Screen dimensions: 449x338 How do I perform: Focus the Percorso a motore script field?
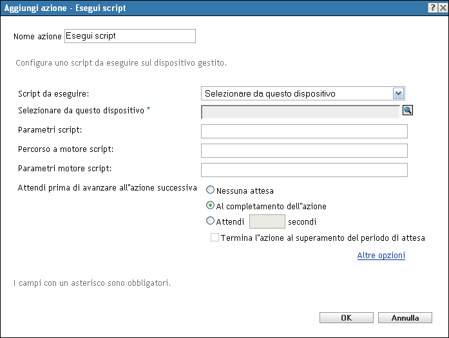304,151
